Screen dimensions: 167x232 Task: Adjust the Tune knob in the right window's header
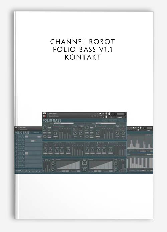pos(141,128)
